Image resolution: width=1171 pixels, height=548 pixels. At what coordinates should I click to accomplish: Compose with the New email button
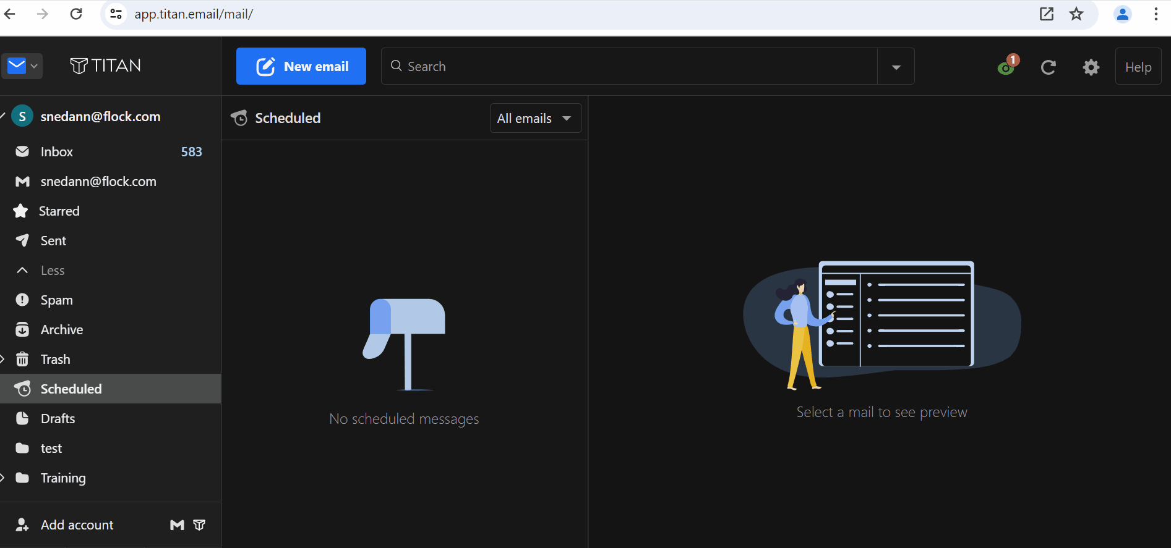tap(301, 66)
